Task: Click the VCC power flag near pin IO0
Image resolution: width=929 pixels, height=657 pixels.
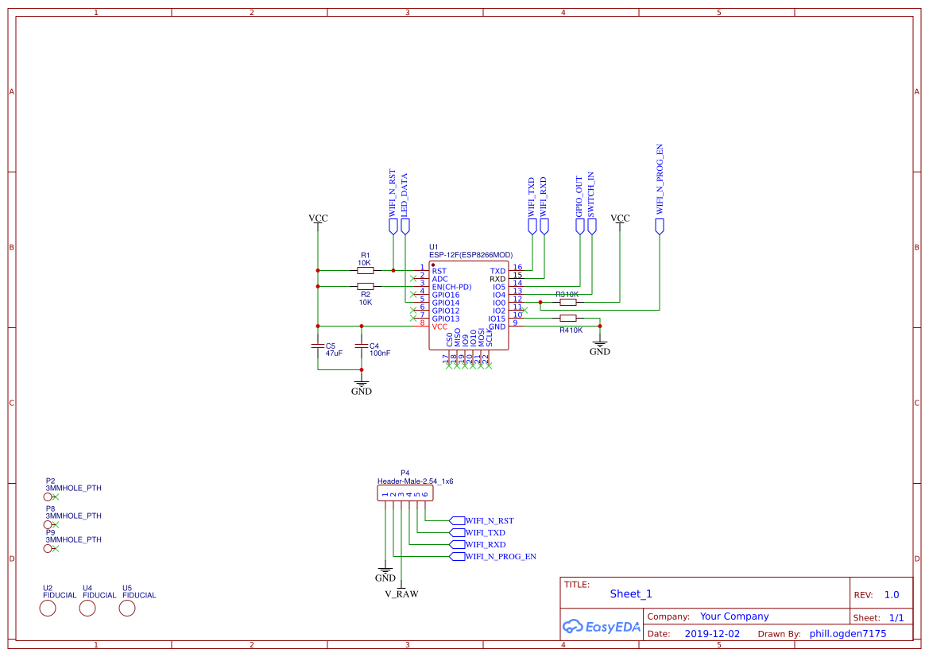Action: point(619,218)
